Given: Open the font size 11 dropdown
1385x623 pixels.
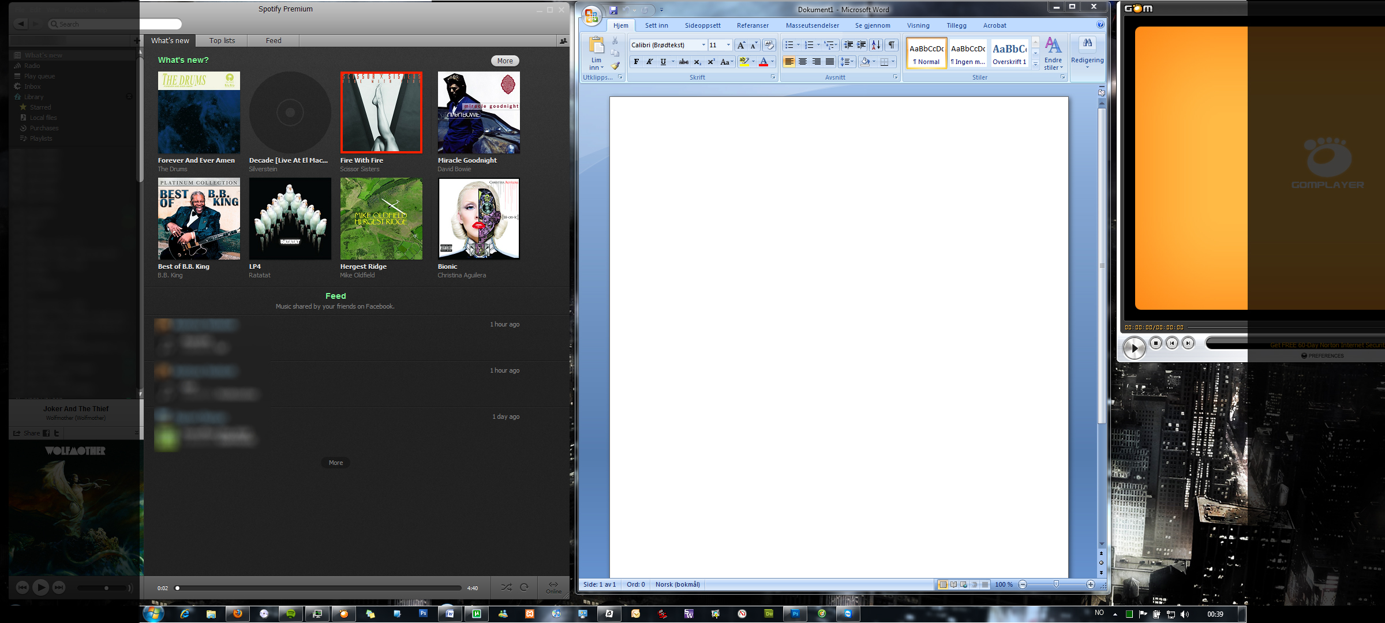Looking at the screenshot, I should coord(728,45).
